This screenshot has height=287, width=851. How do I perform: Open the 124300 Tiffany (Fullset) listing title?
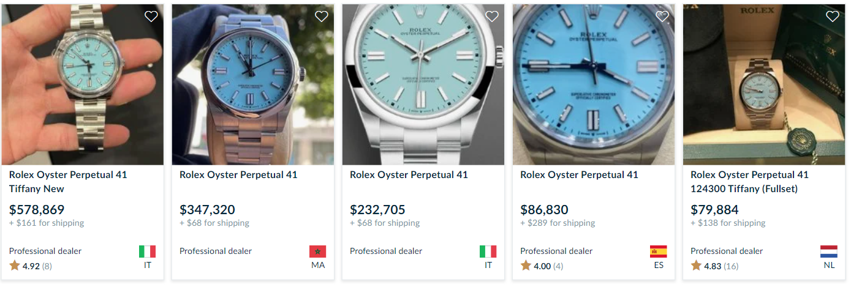(749, 182)
